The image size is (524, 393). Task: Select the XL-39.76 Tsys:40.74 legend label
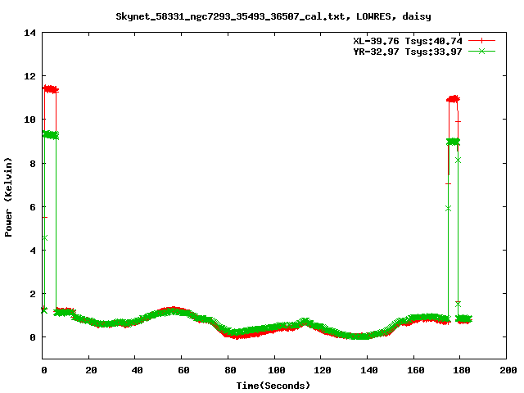point(409,40)
